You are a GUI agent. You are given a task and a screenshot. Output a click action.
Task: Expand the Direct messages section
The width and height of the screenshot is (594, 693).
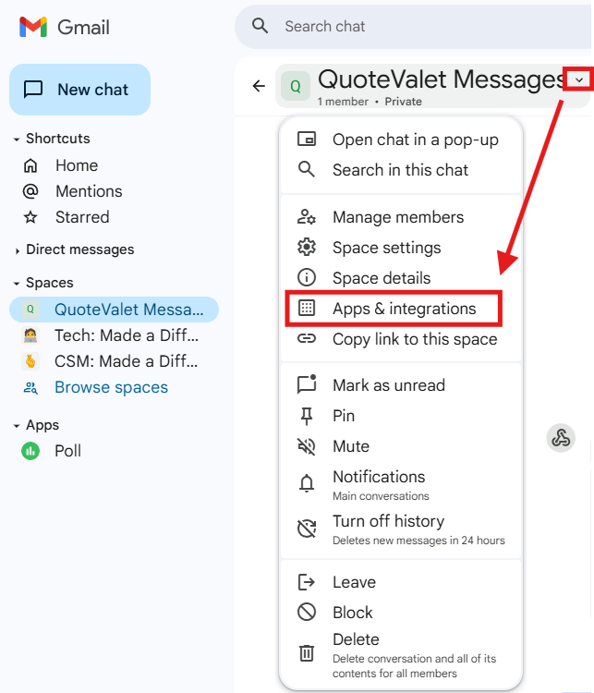(17, 250)
